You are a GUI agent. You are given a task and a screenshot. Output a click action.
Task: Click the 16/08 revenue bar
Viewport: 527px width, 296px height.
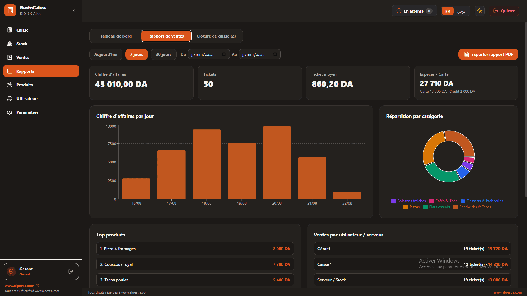click(x=136, y=189)
